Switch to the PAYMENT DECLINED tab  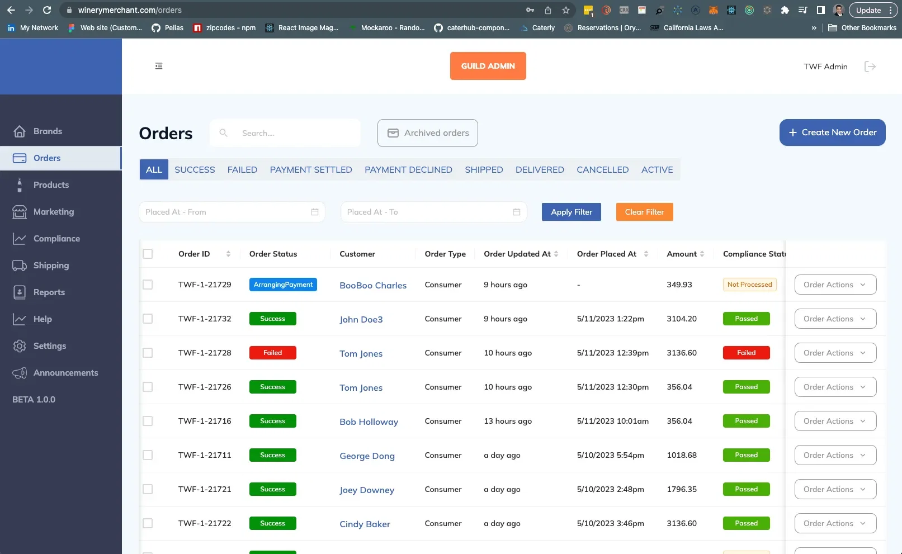tap(408, 169)
